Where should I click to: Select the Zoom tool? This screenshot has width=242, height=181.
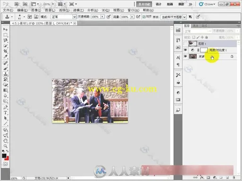click(x=5, y=146)
